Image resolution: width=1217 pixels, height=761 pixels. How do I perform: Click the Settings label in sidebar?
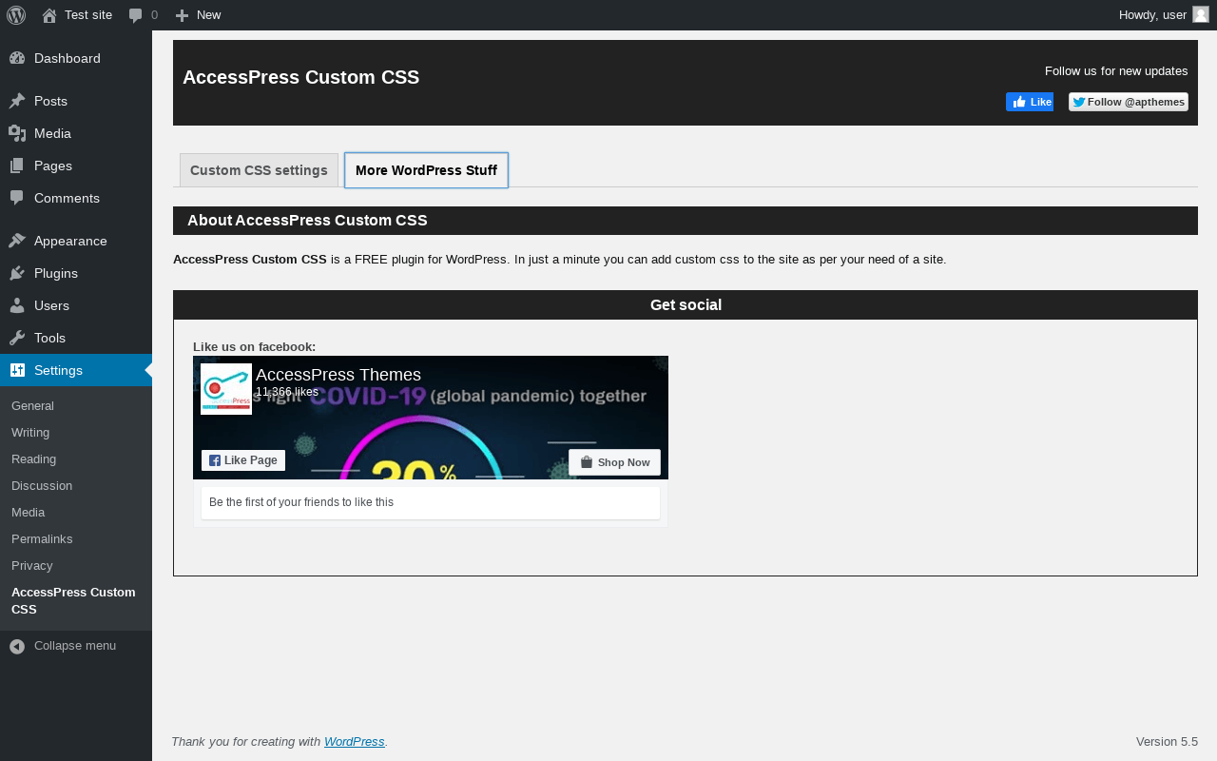coord(58,370)
